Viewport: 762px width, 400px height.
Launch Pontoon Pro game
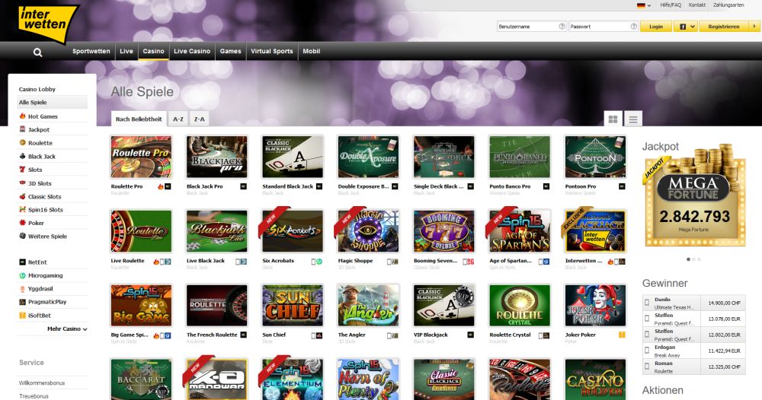point(595,157)
